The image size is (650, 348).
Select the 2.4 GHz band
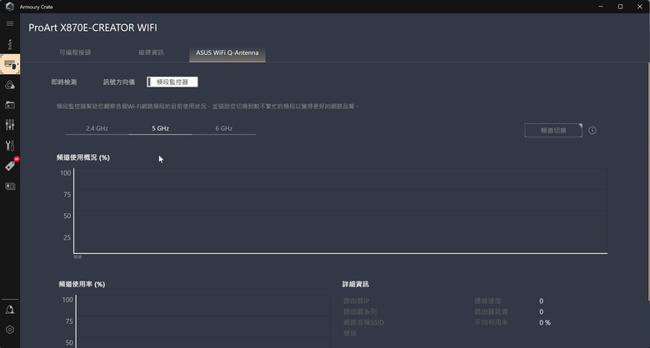97,128
